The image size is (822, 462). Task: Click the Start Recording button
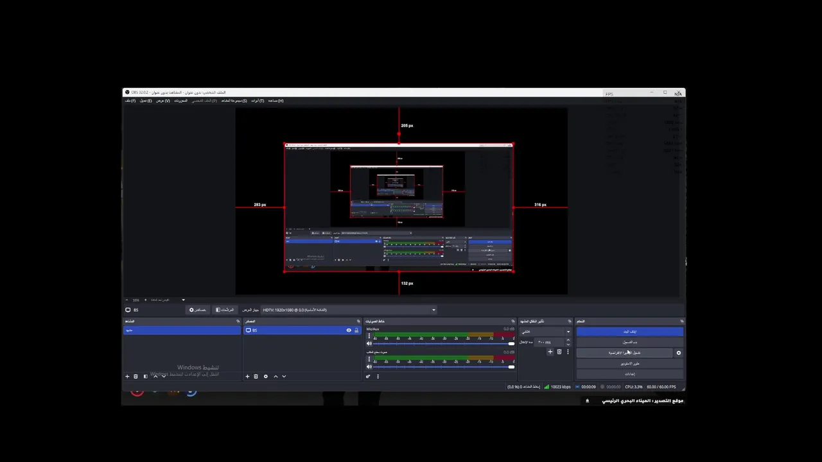(630, 342)
